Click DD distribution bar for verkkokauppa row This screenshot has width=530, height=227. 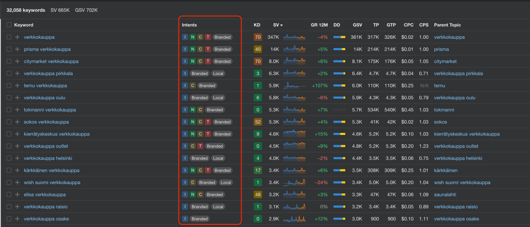[339, 37]
